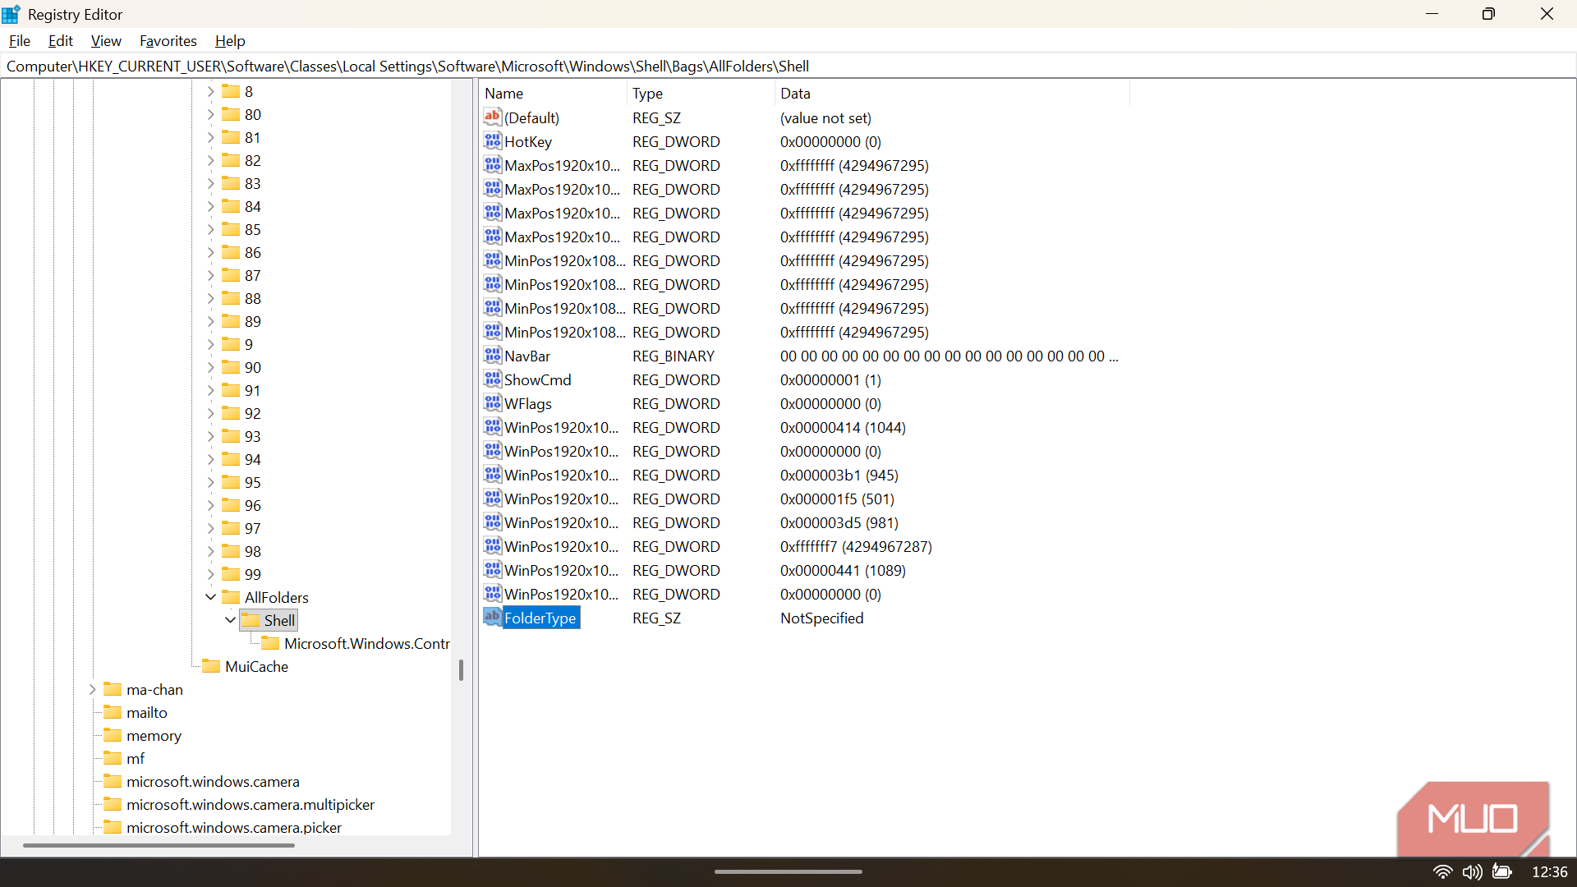
Task: Collapse the AllFolders tree node
Action: (210, 597)
